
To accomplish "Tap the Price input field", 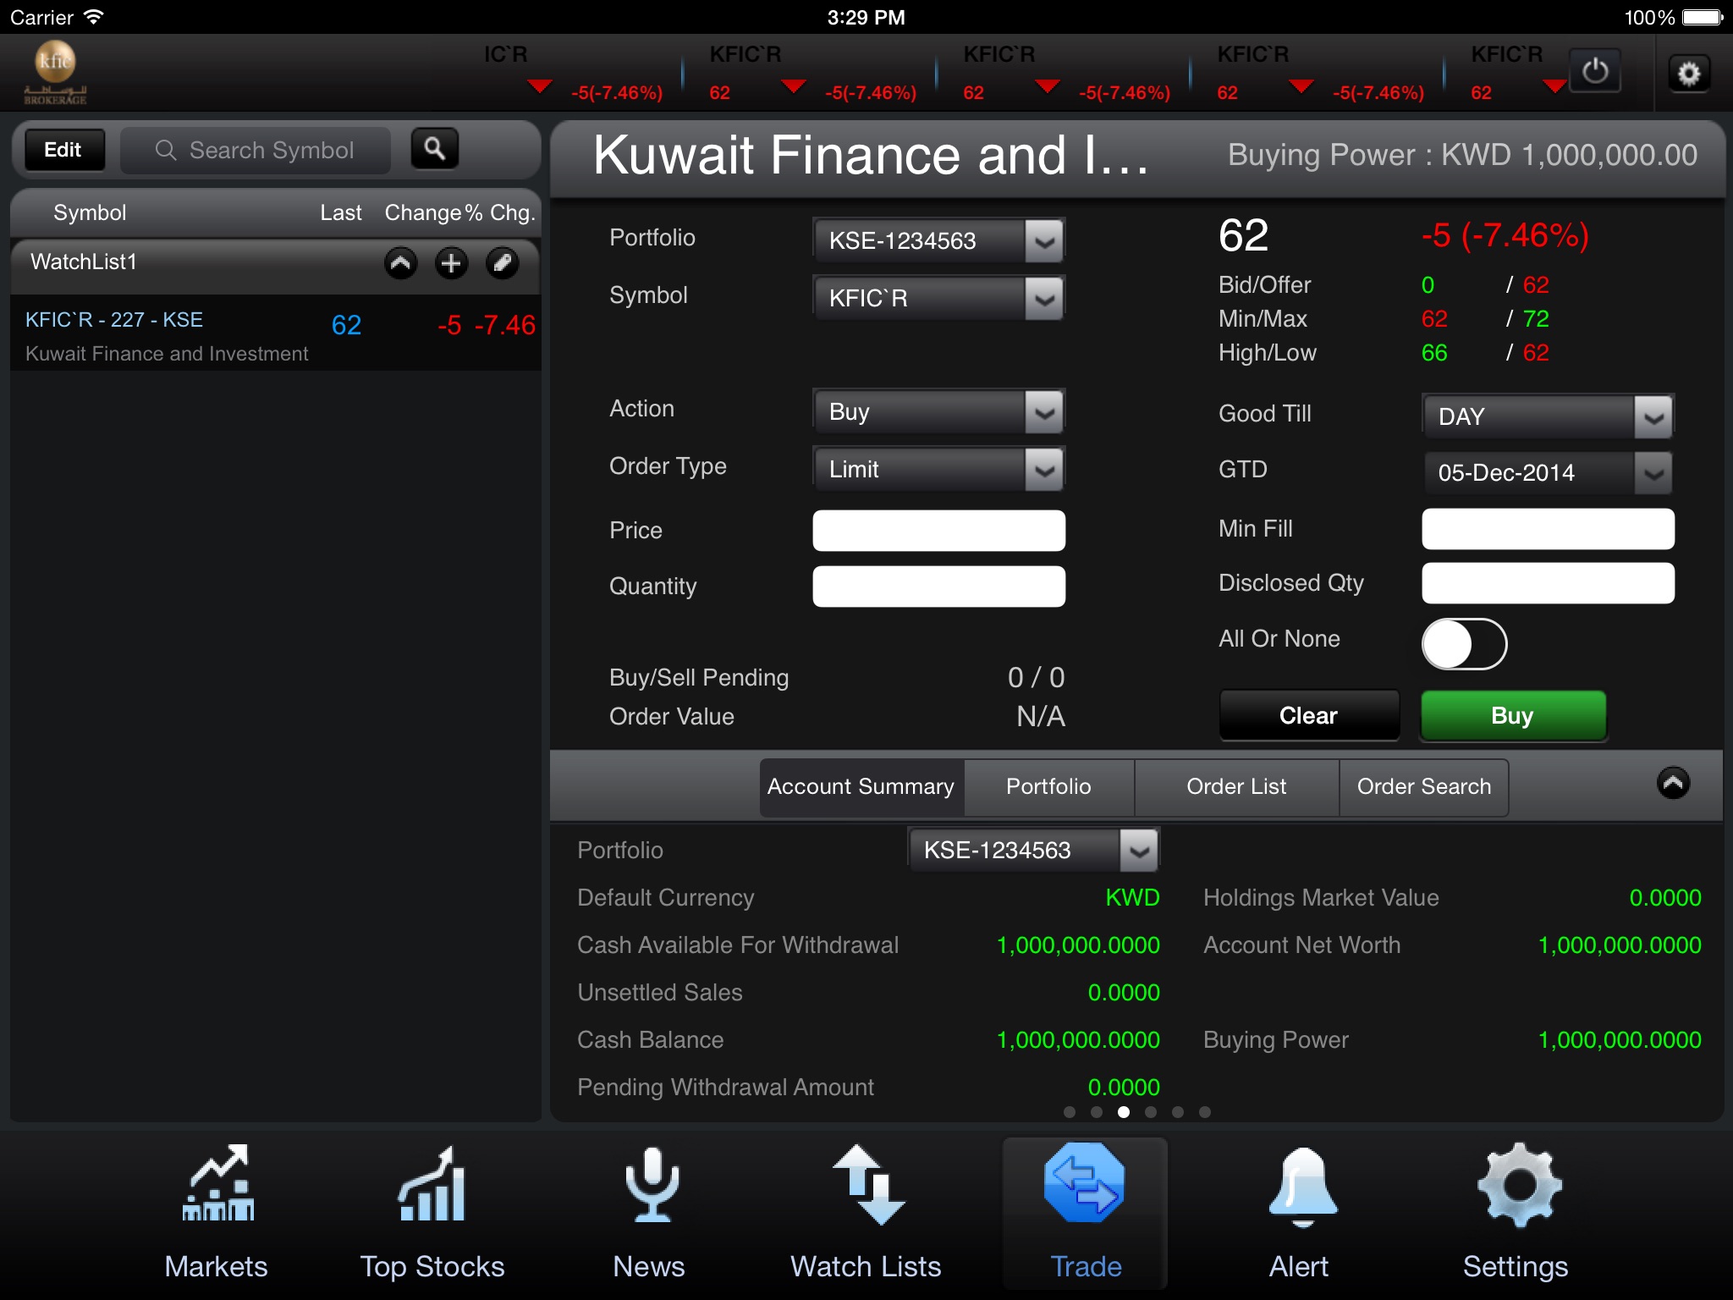I will 938,531.
